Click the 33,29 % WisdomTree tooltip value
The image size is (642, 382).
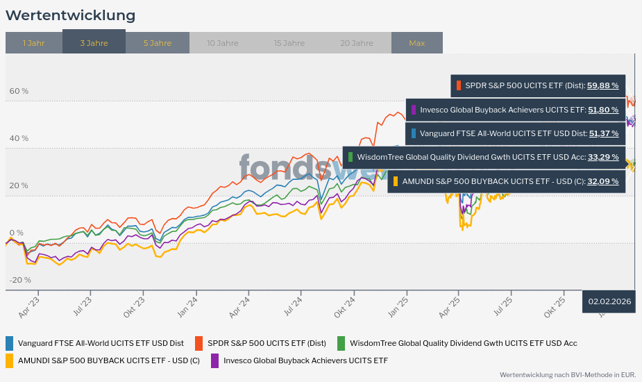(x=603, y=157)
